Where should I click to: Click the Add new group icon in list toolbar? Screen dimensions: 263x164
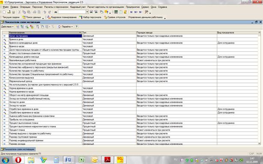pyautogui.click(x=22, y=27)
